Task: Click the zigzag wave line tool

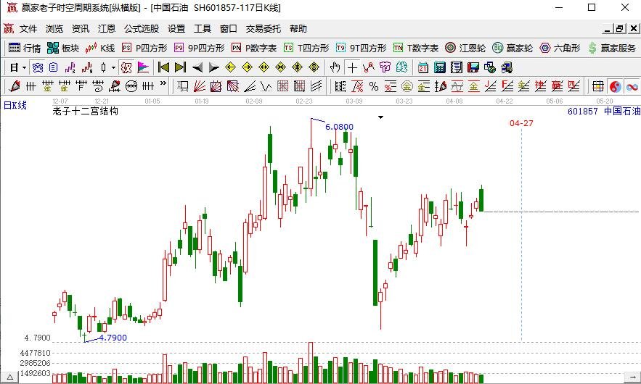Action: click(266, 86)
